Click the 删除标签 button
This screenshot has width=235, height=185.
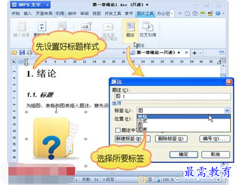point(171,139)
